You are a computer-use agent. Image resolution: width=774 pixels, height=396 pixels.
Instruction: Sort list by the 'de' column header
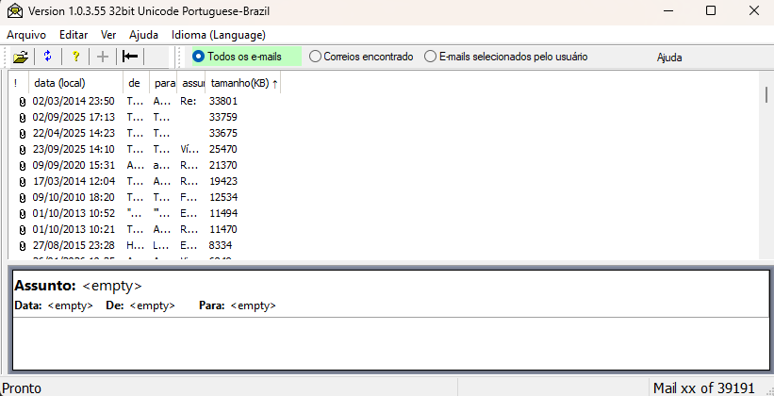coord(136,83)
